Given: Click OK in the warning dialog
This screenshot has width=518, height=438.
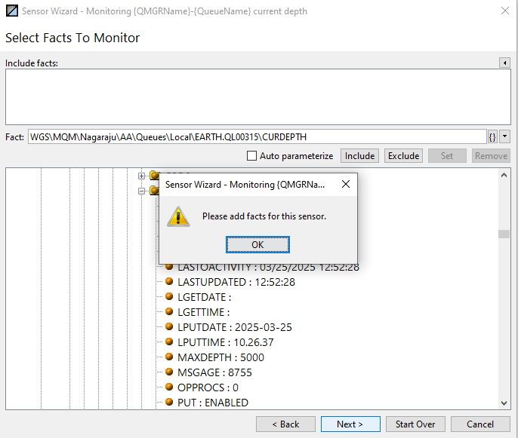Looking at the screenshot, I should tap(257, 245).
